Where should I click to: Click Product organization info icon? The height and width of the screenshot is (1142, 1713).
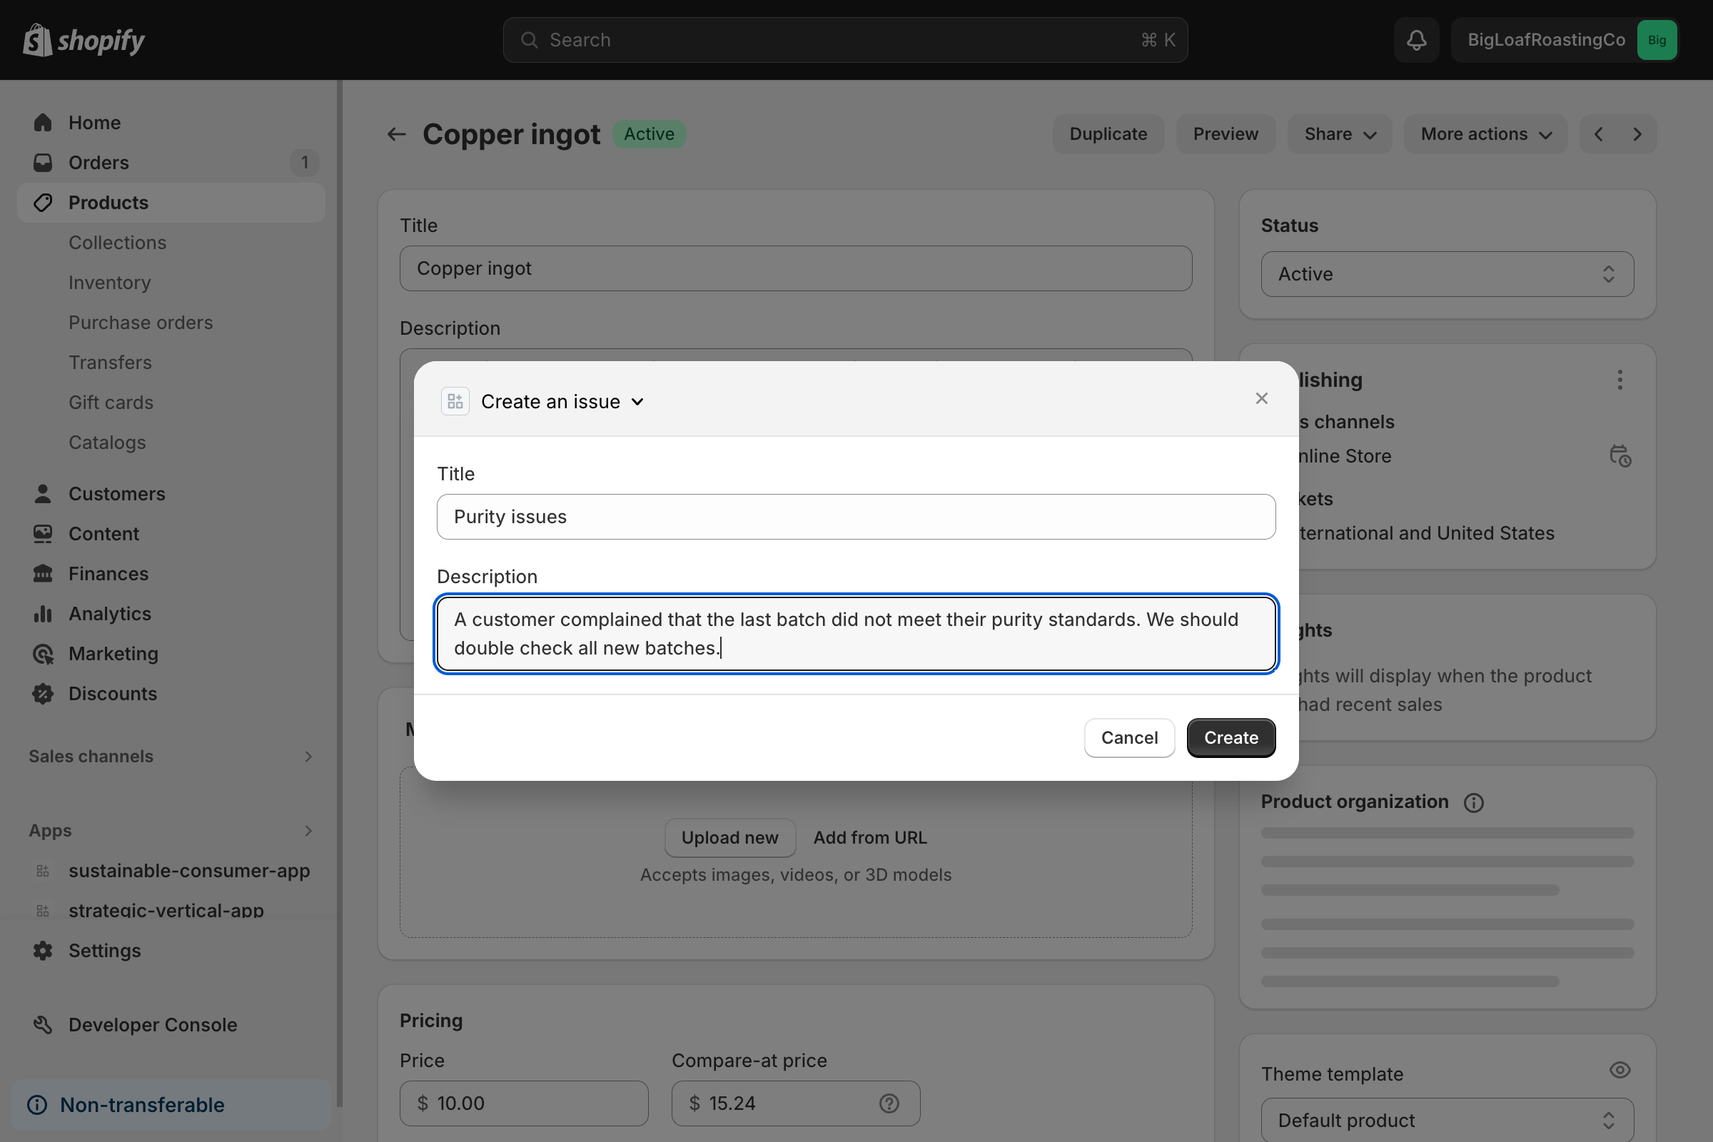pyautogui.click(x=1473, y=802)
